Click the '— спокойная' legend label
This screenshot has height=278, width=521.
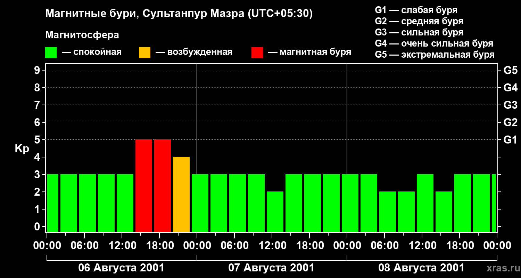(x=92, y=52)
